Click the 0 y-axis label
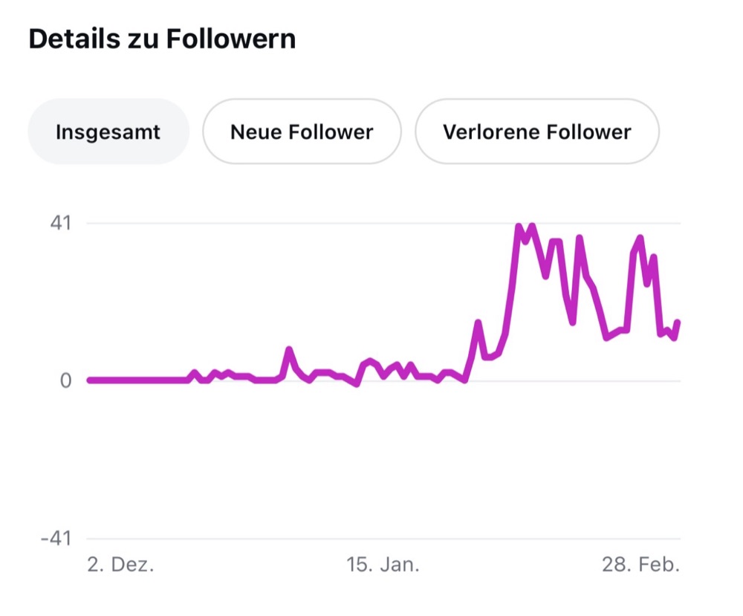The width and height of the screenshot is (743, 616). coord(65,380)
